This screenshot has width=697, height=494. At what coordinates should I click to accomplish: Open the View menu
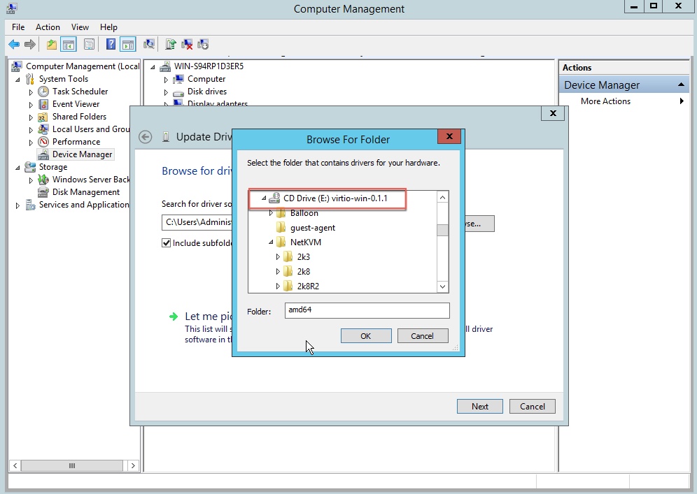point(80,27)
